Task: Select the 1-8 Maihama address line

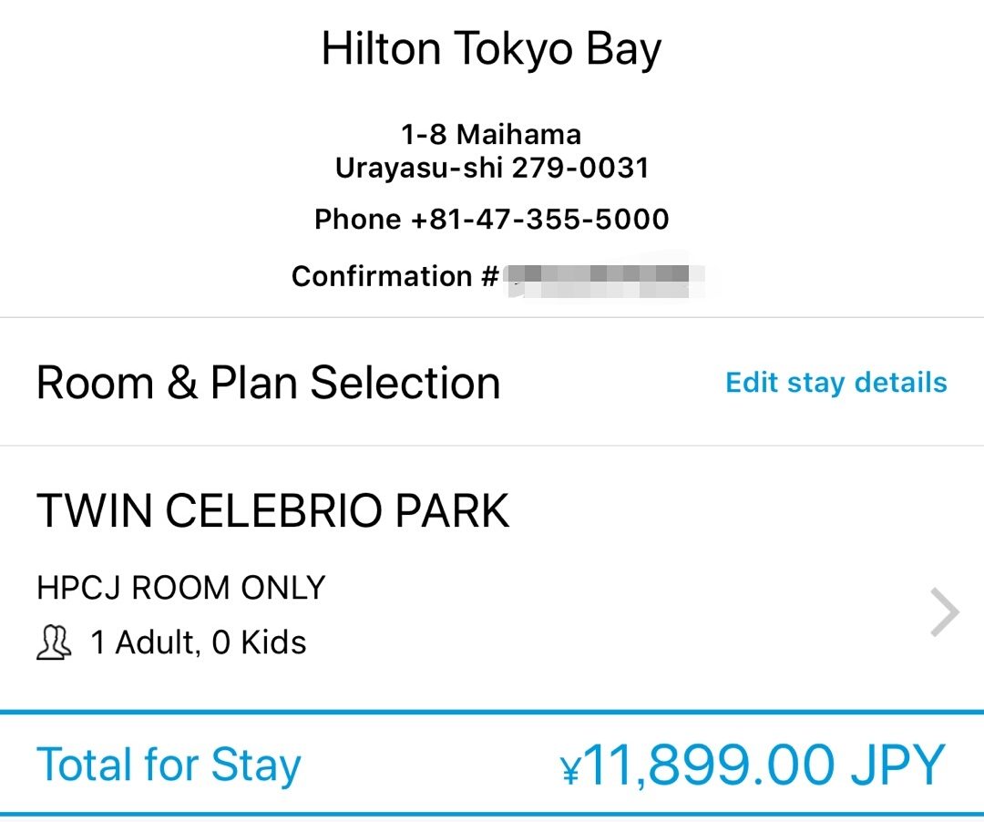Action: (x=492, y=134)
